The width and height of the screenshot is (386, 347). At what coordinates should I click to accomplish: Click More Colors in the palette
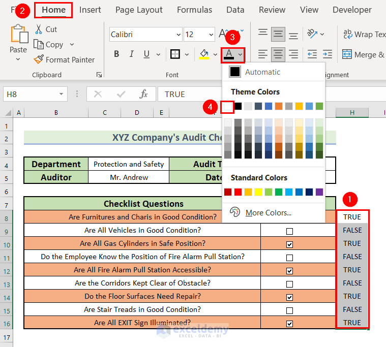pos(268,212)
